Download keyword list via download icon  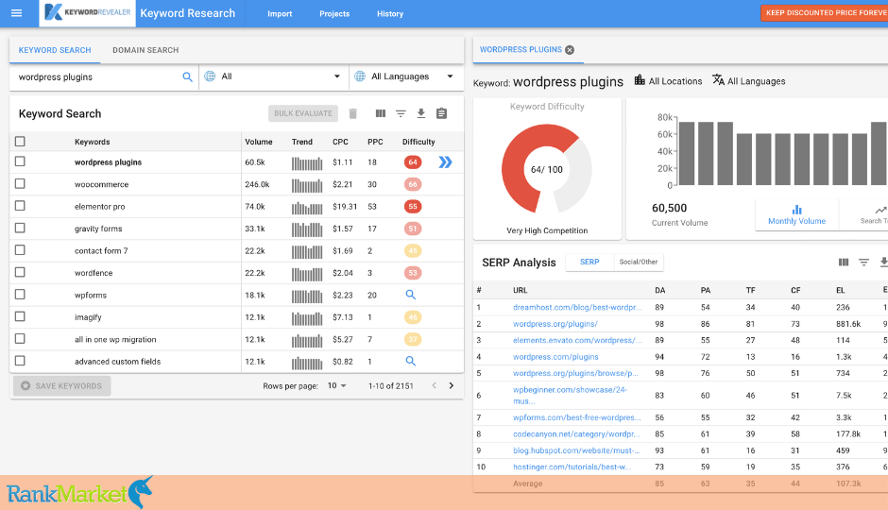[x=420, y=113]
